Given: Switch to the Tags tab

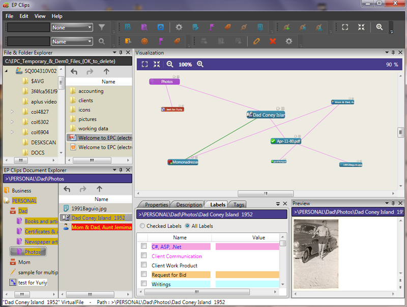Looking at the screenshot, I should click(239, 205).
